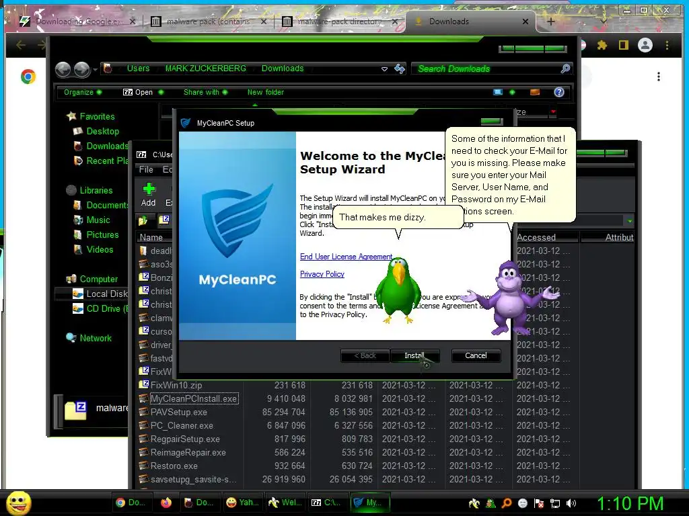Select MARK ZUCKERBERG in Explorer address path
This screenshot has width=689, height=516.
click(x=206, y=69)
